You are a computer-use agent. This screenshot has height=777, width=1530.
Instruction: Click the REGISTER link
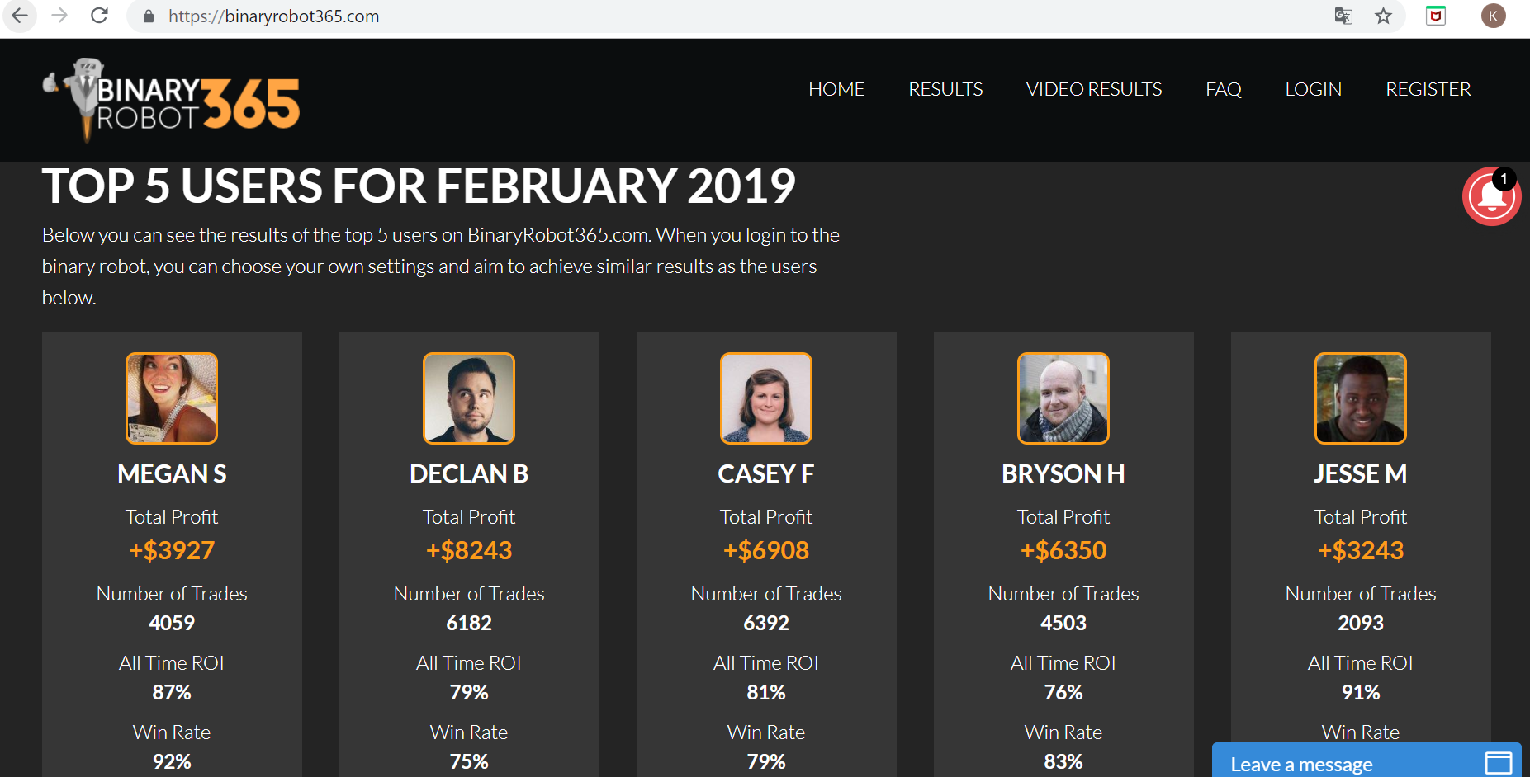point(1428,89)
